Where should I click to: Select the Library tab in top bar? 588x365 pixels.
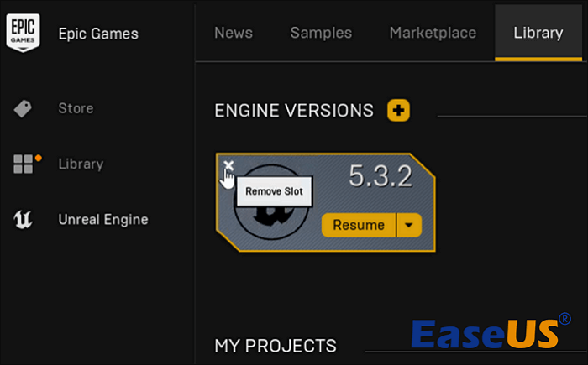point(538,34)
